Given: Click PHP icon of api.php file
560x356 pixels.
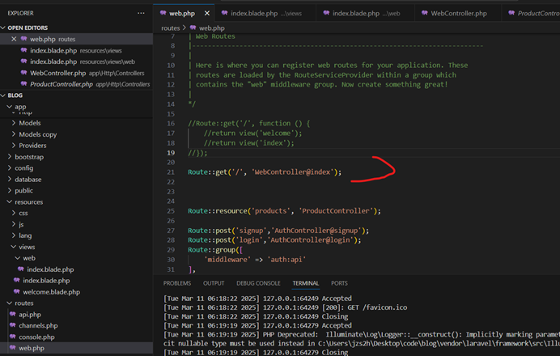Looking at the screenshot, I should click(x=13, y=314).
